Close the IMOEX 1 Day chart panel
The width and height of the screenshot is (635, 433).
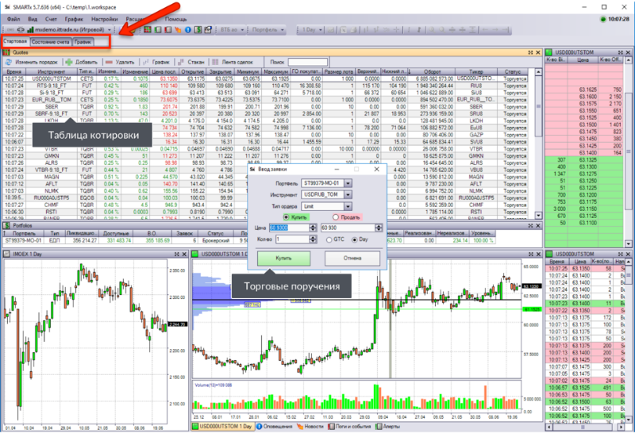(x=184, y=254)
